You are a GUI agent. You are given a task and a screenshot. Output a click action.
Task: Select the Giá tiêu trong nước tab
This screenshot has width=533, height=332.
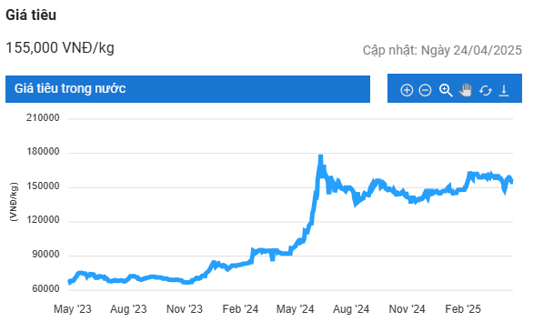tap(187, 89)
